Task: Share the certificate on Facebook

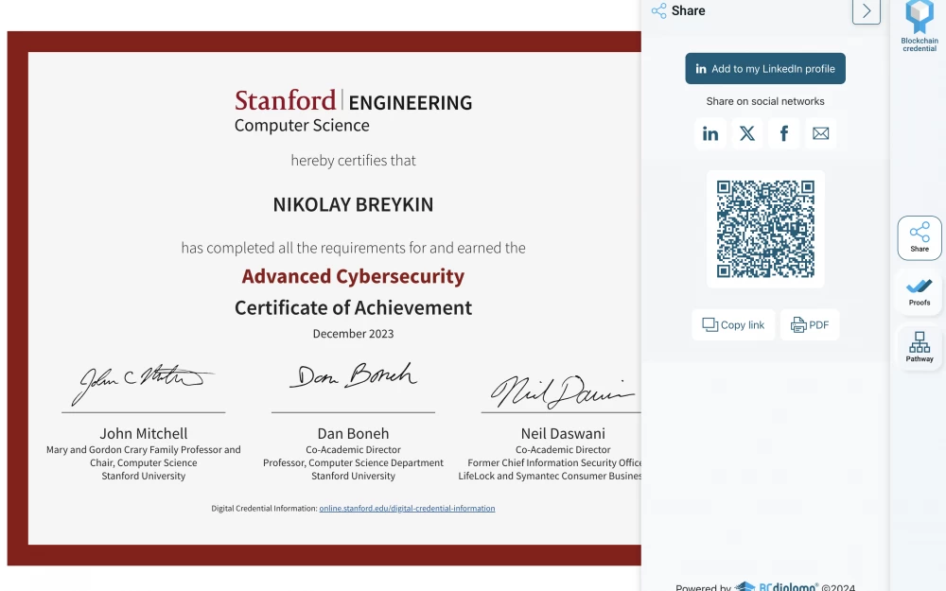Action: (783, 133)
